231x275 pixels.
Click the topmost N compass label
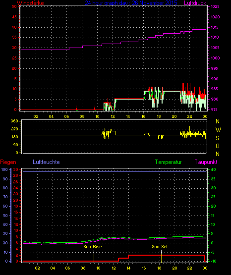coord(218,121)
